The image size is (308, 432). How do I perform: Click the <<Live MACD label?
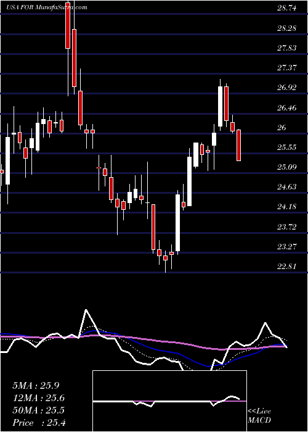pos(259,415)
